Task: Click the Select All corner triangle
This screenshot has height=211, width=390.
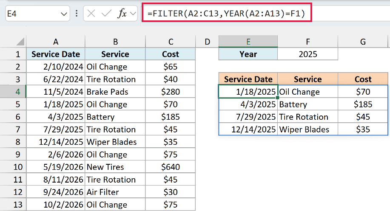Action: coord(20,42)
